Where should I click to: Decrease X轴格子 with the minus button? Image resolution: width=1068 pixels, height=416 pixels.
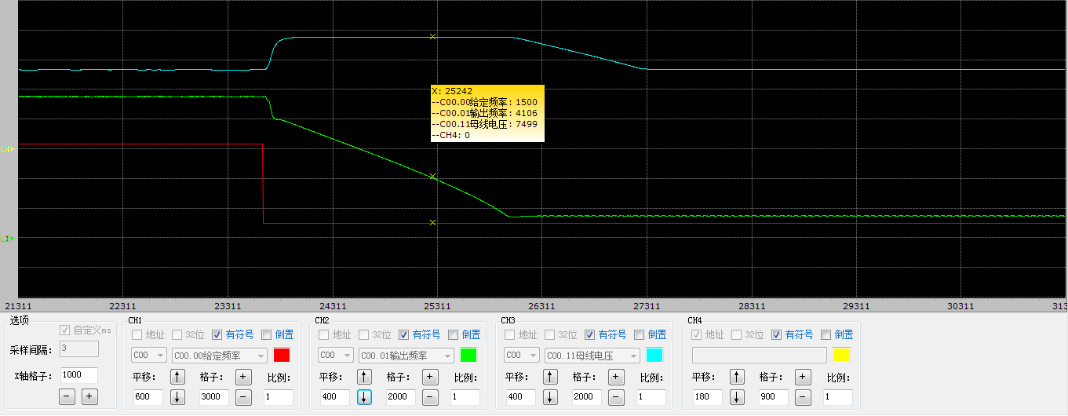point(67,396)
